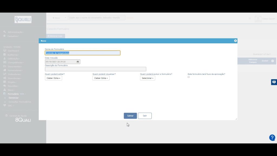This screenshot has width=277, height=156.
Task: Open the Quem poderá editar dropdown
Action: (x=53, y=78)
